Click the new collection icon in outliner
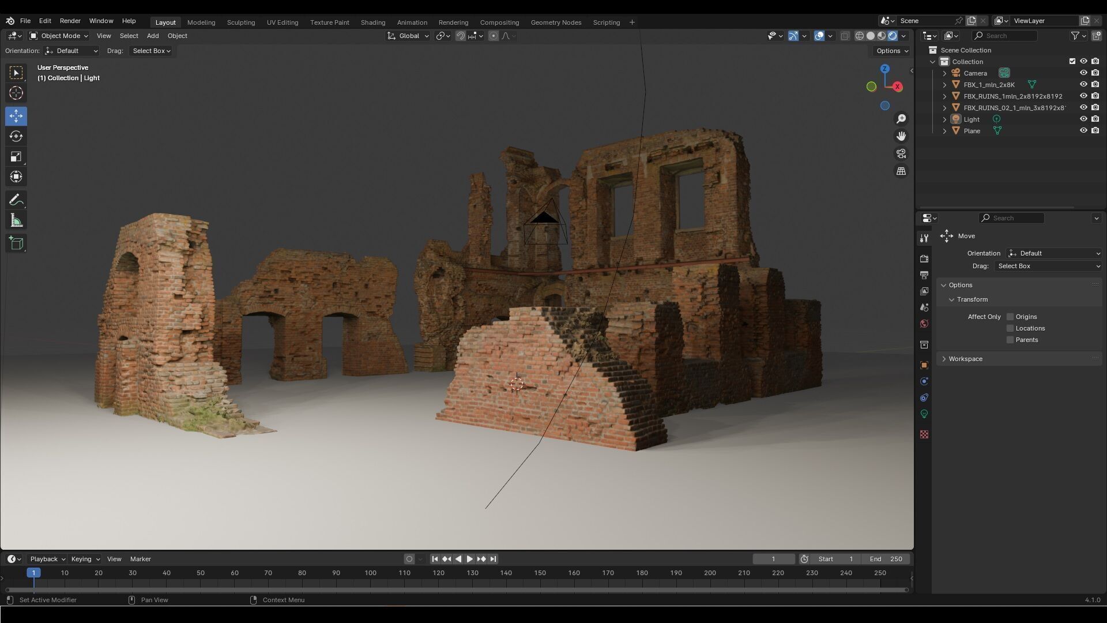1107x623 pixels. click(x=1097, y=36)
